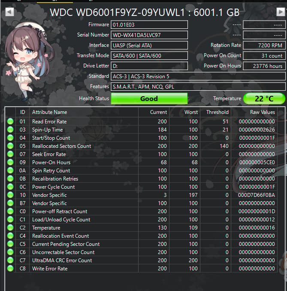The image size is (287, 291).
Task: Click raw value 00000000001D
Action: click(257, 211)
